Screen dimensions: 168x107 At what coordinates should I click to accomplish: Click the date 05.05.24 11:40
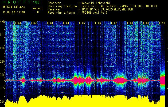[14, 12]
